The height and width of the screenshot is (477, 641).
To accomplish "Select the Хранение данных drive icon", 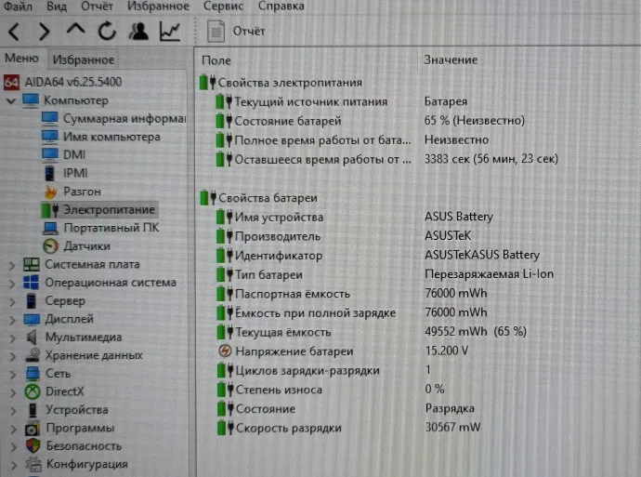I will 33,355.
